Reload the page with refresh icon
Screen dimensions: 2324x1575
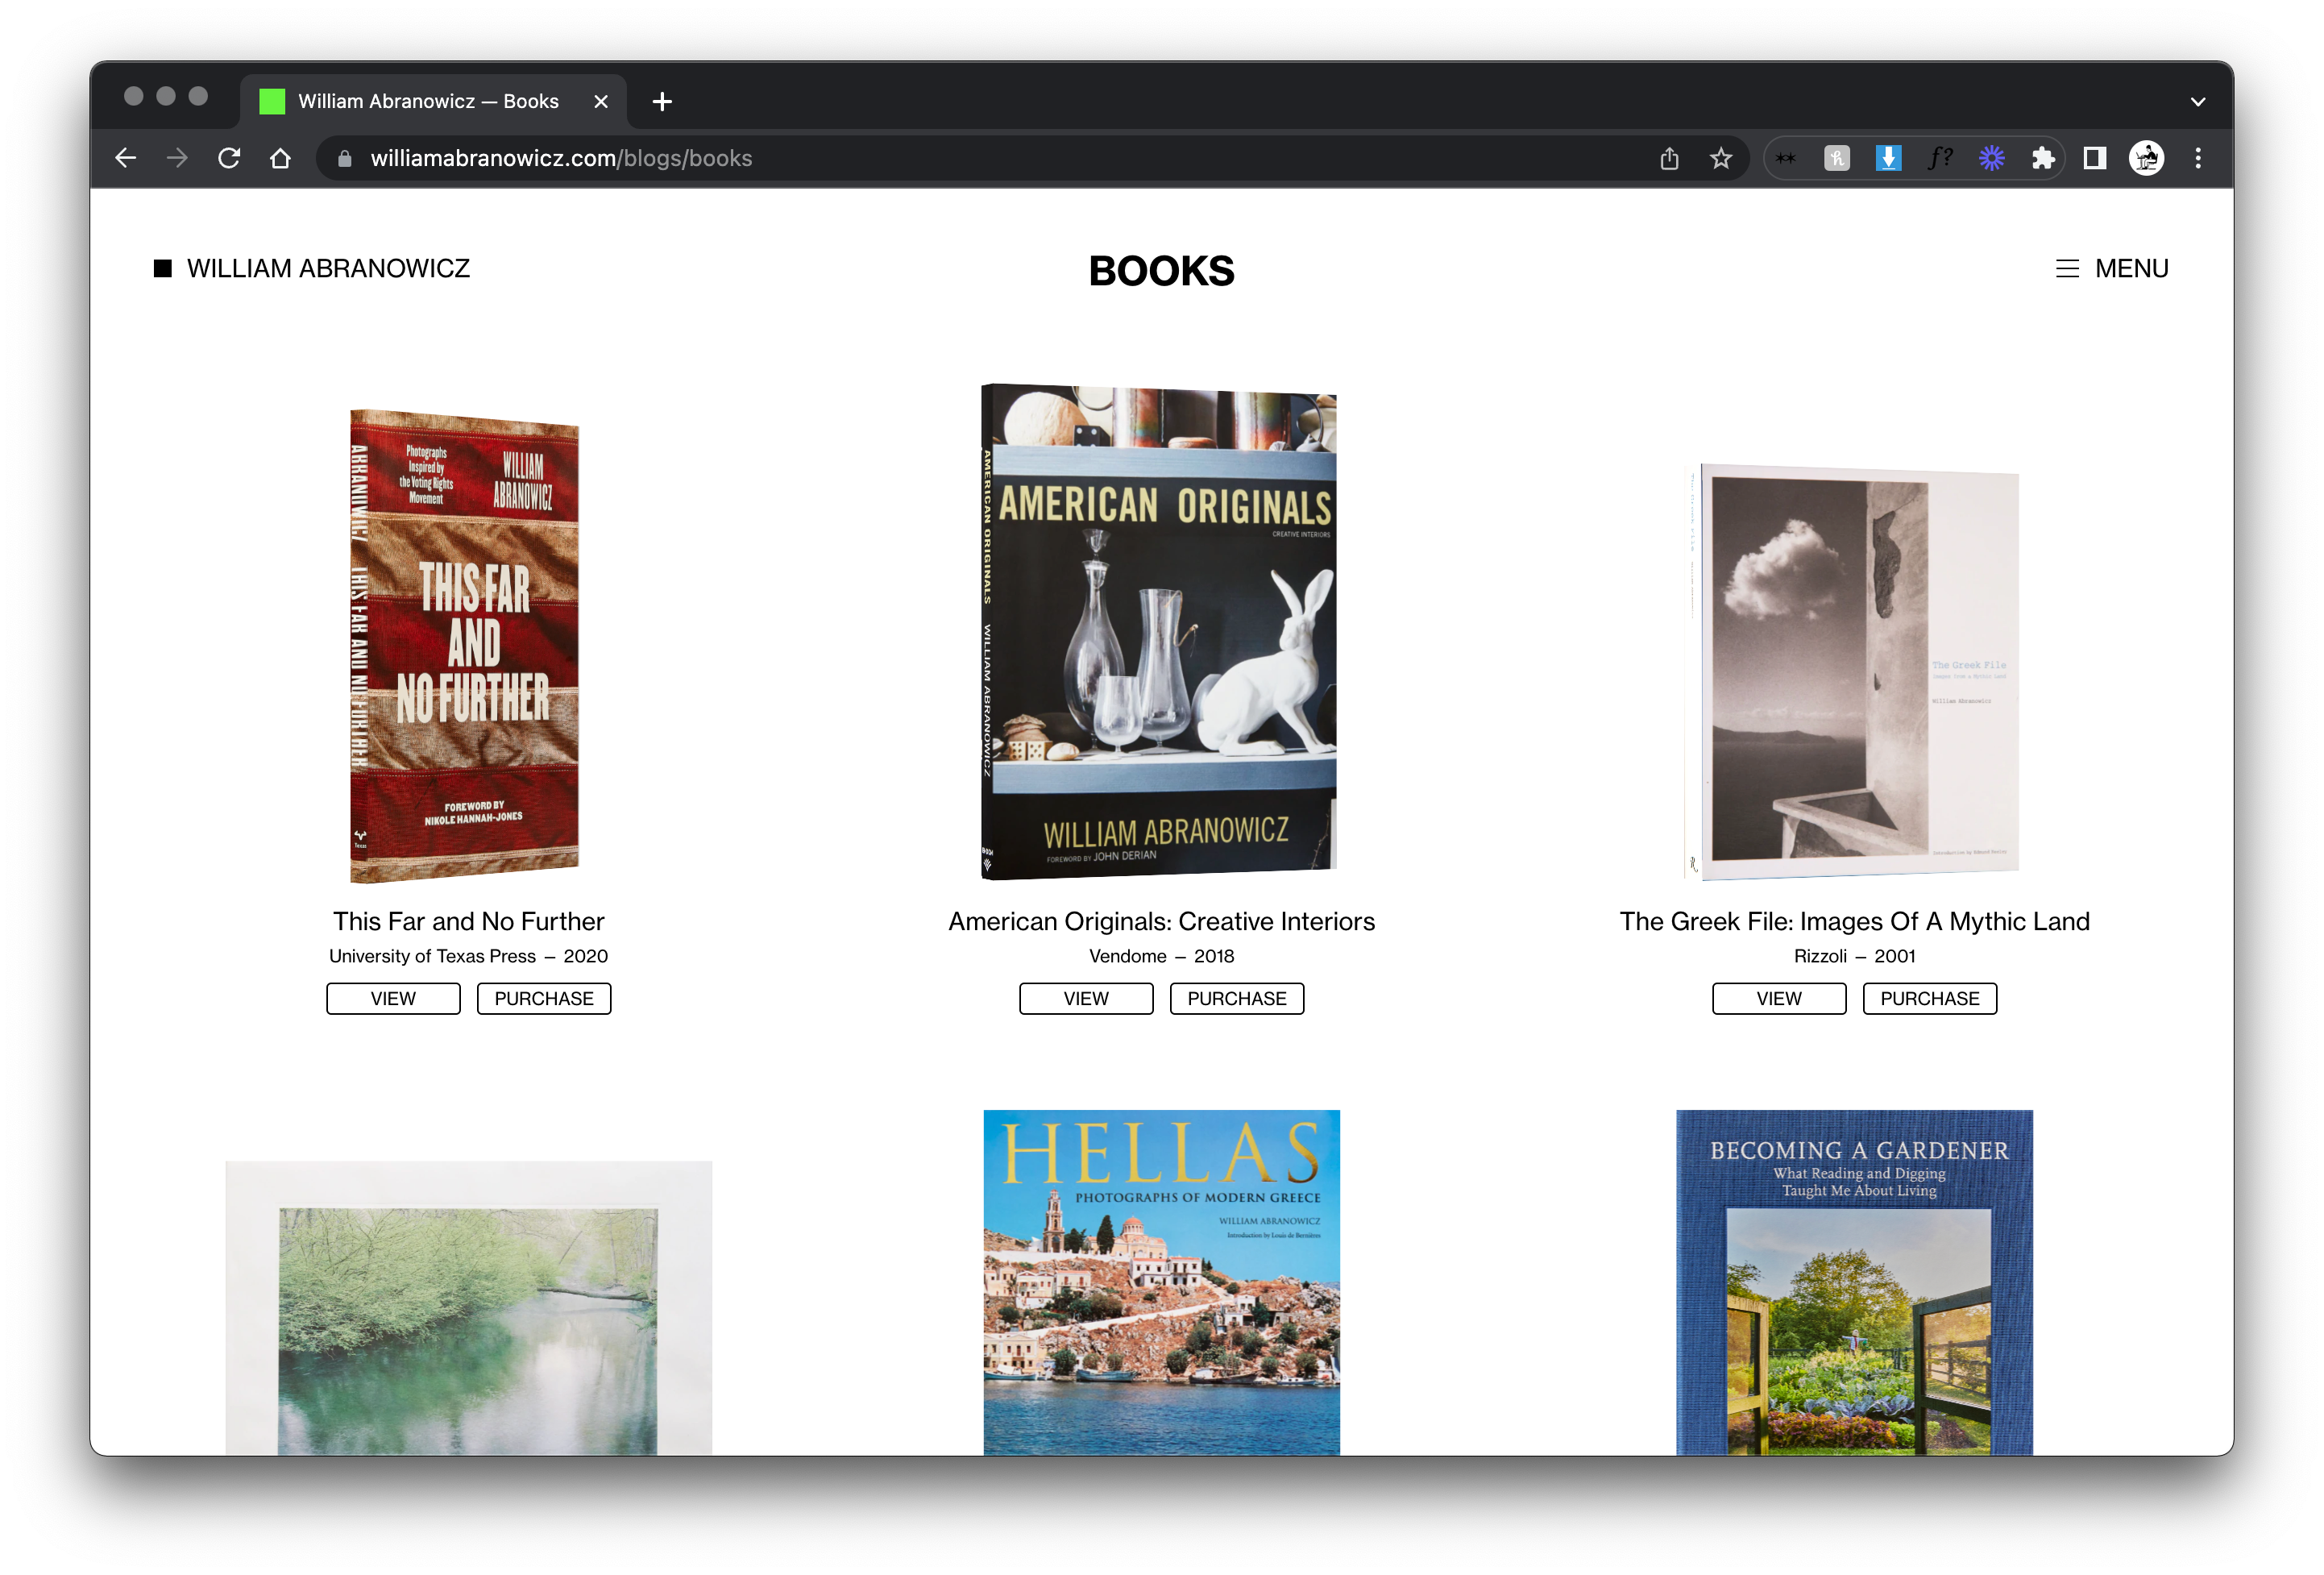click(x=229, y=158)
